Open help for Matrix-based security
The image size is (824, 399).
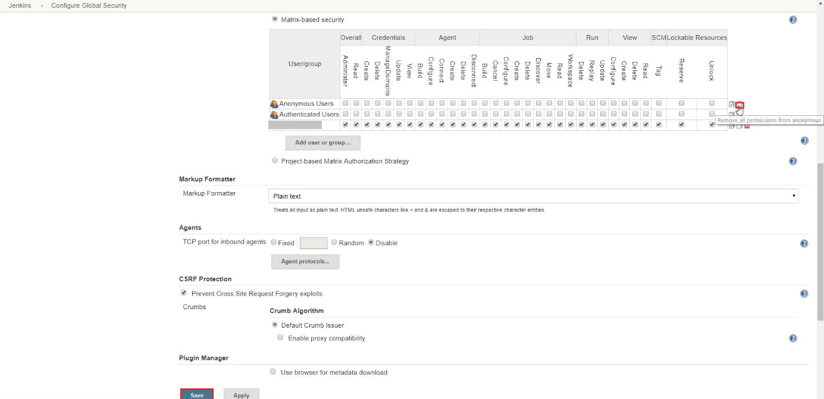click(x=792, y=20)
